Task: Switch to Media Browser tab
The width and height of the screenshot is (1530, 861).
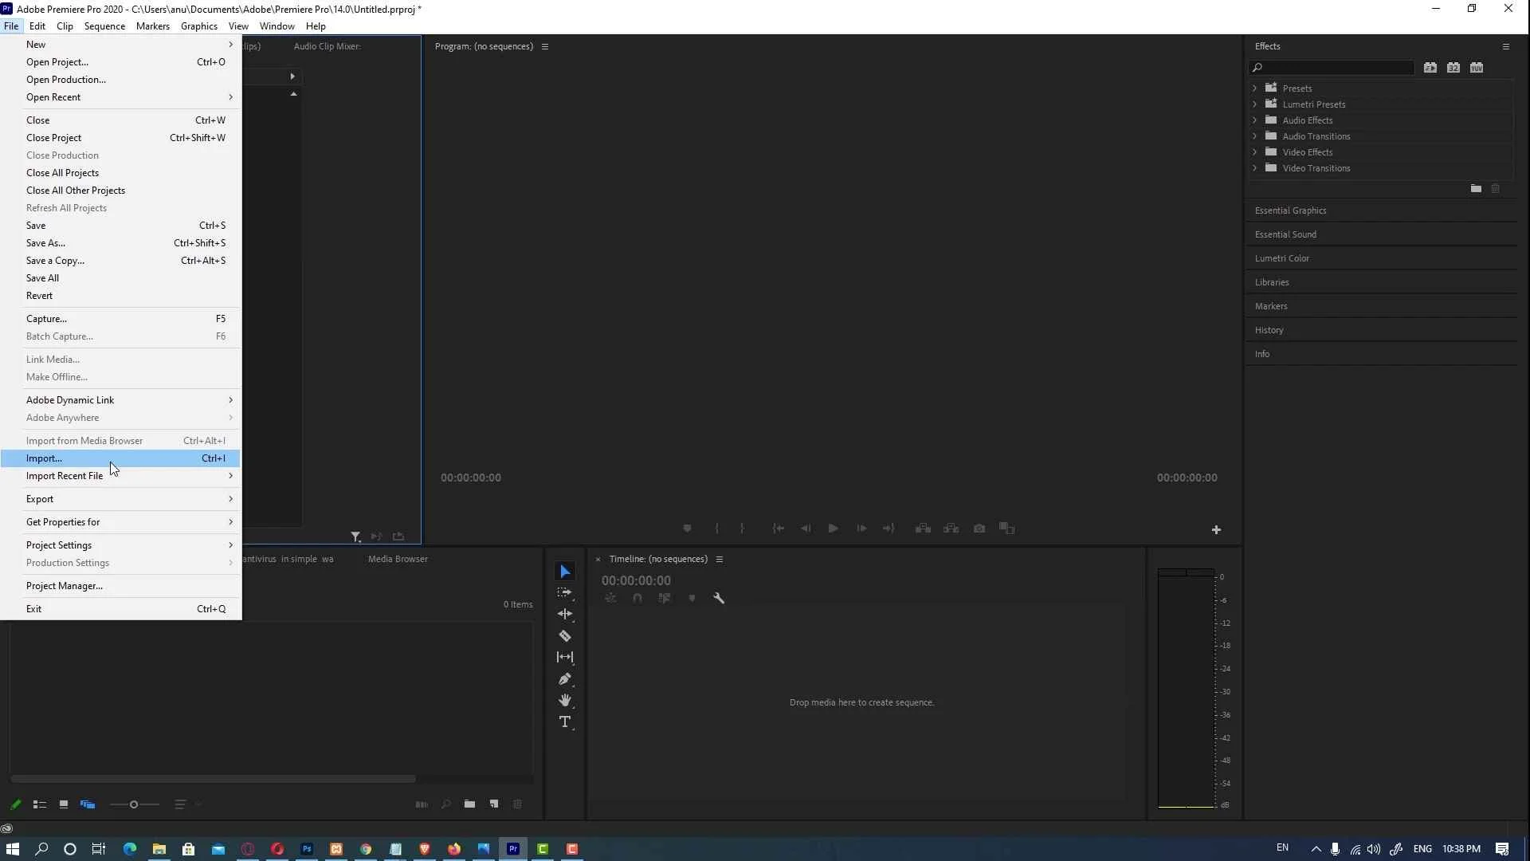Action: click(x=398, y=559)
